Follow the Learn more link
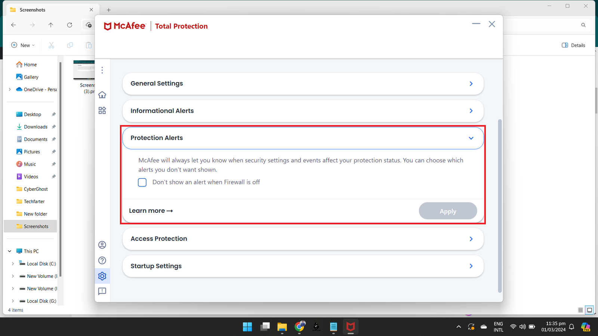The image size is (598, 336). [x=151, y=211]
